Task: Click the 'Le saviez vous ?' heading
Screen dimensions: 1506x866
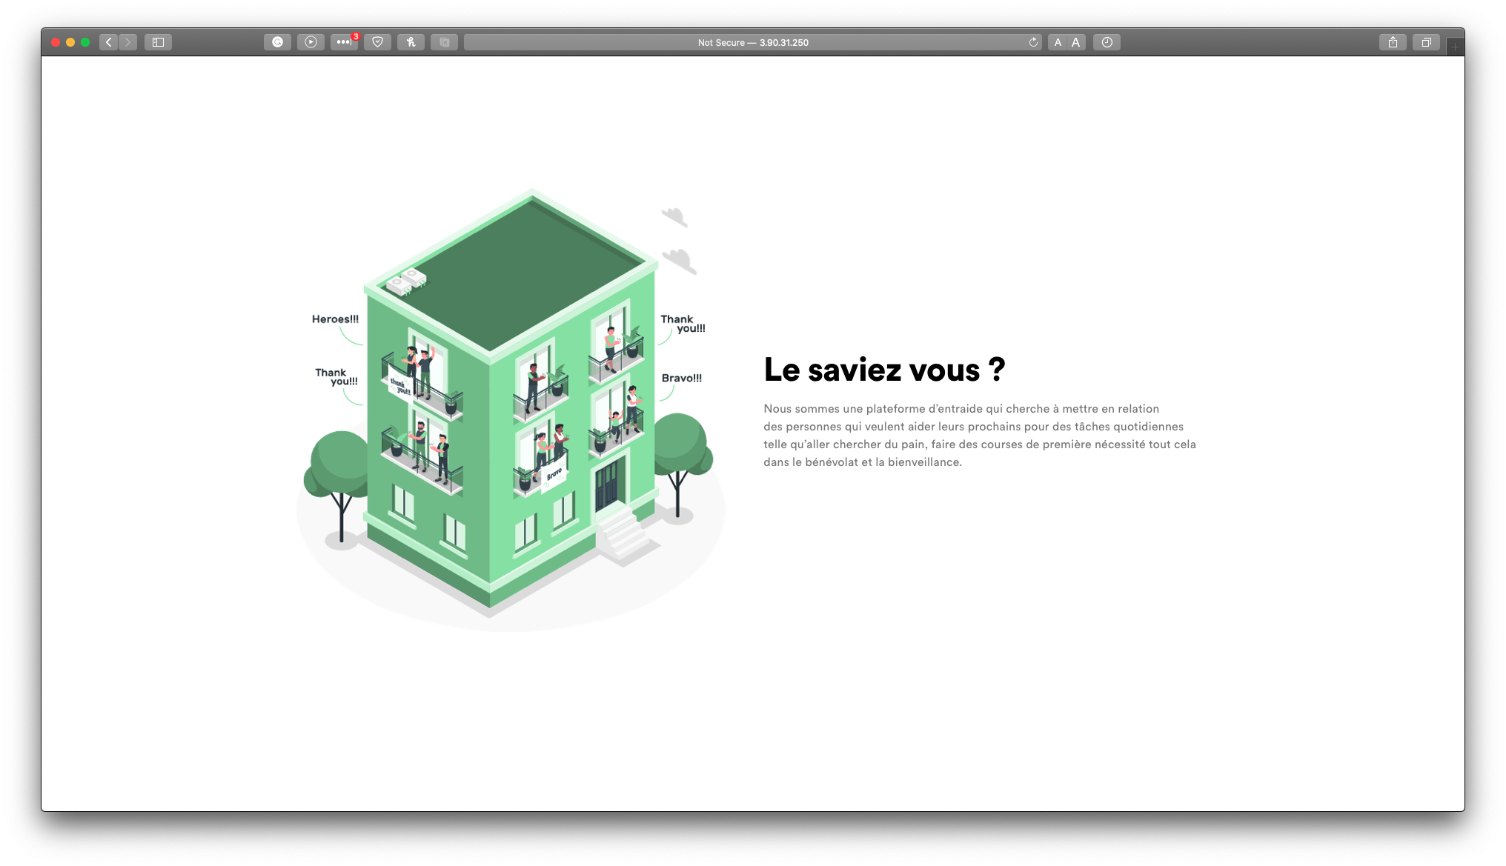Action: point(884,370)
